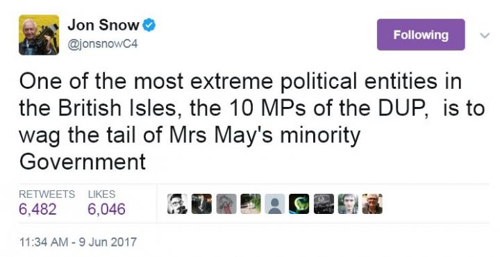Viewport: 500px width, 257px height.
Task: Open the second liker avatar in dark suit
Action: 201,204
